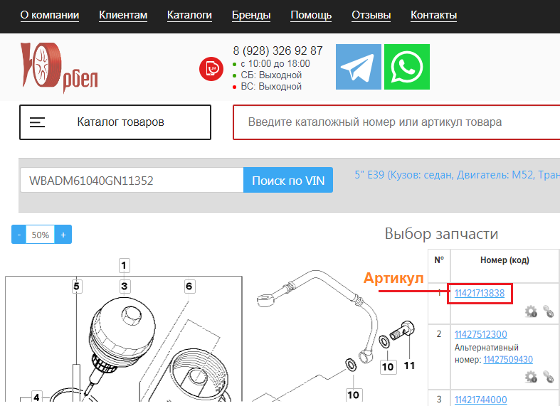This screenshot has height=406, width=560.
Task: Click the red callback phone icon
Action: pos(211,69)
